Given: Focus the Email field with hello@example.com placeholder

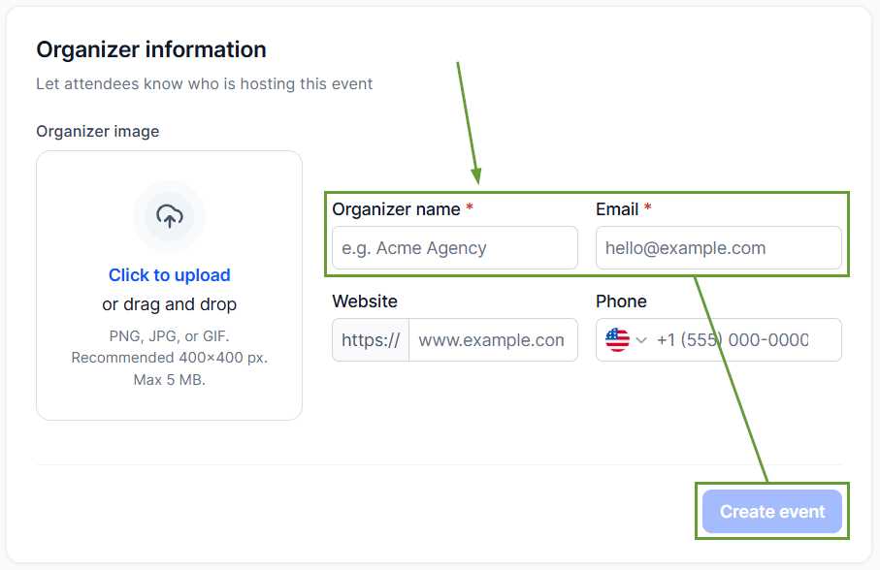Looking at the screenshot, I should coord(718,248).
